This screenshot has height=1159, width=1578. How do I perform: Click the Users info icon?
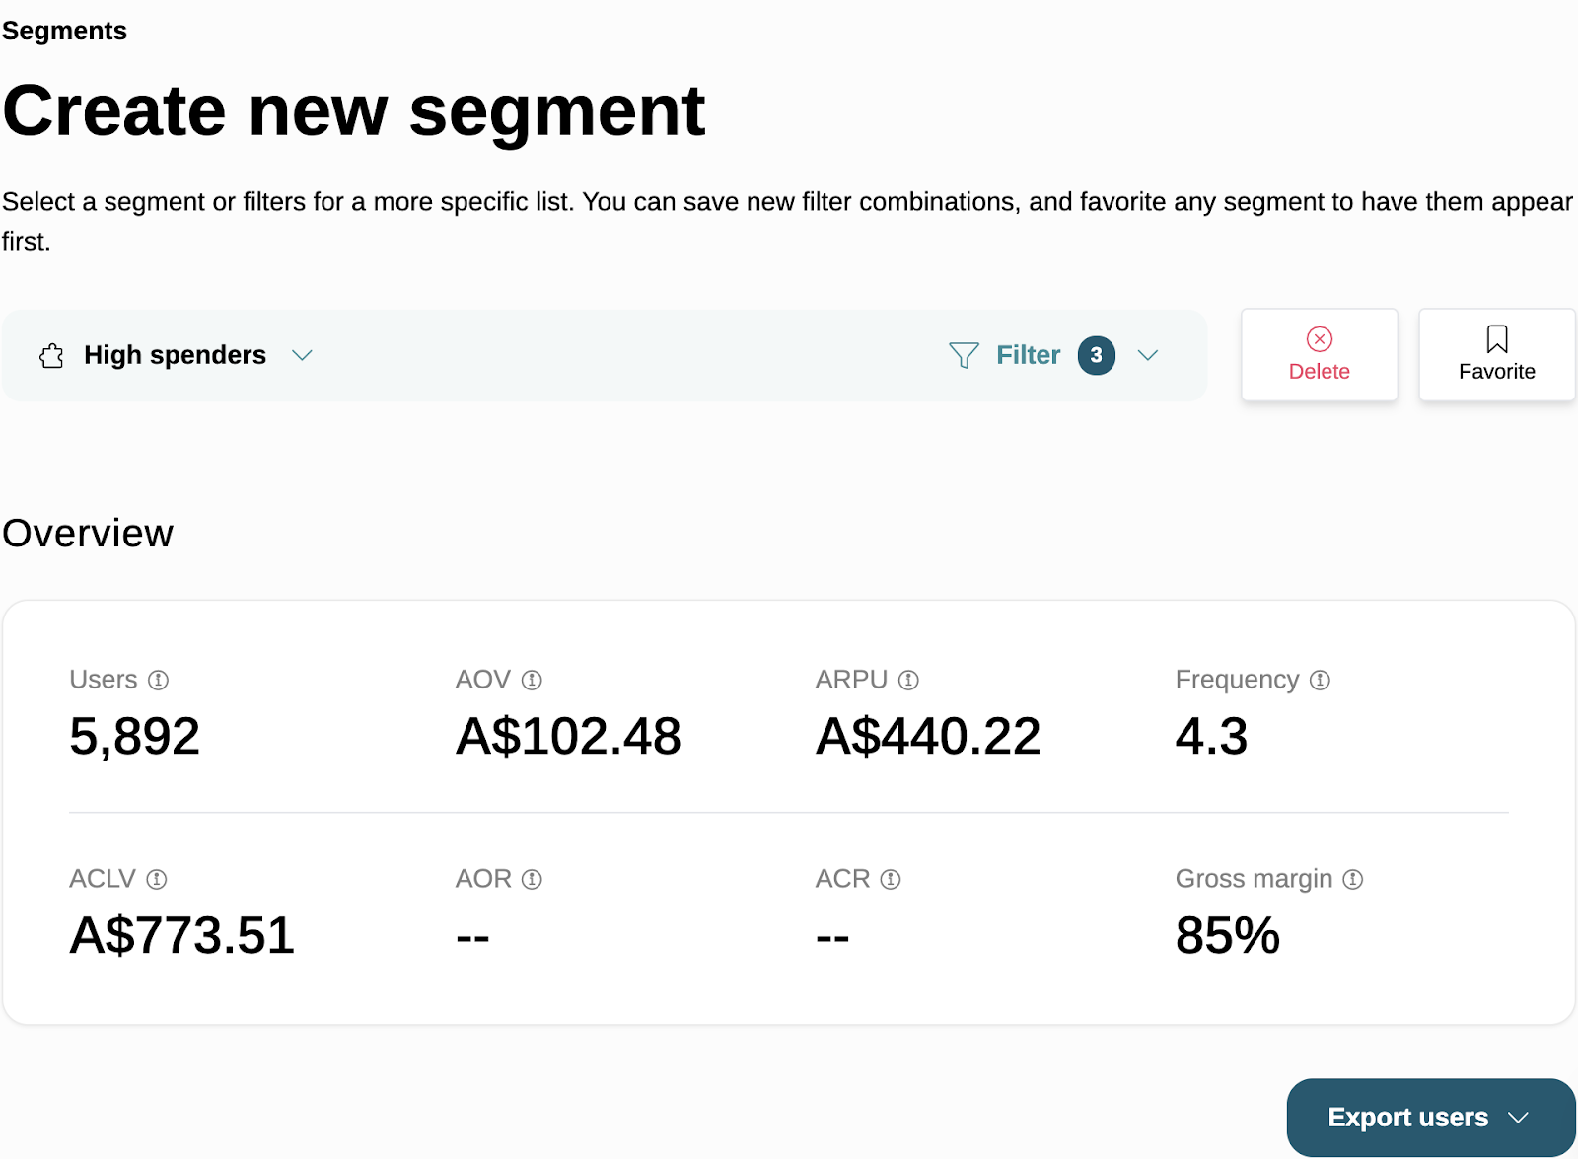click(158, 680)
